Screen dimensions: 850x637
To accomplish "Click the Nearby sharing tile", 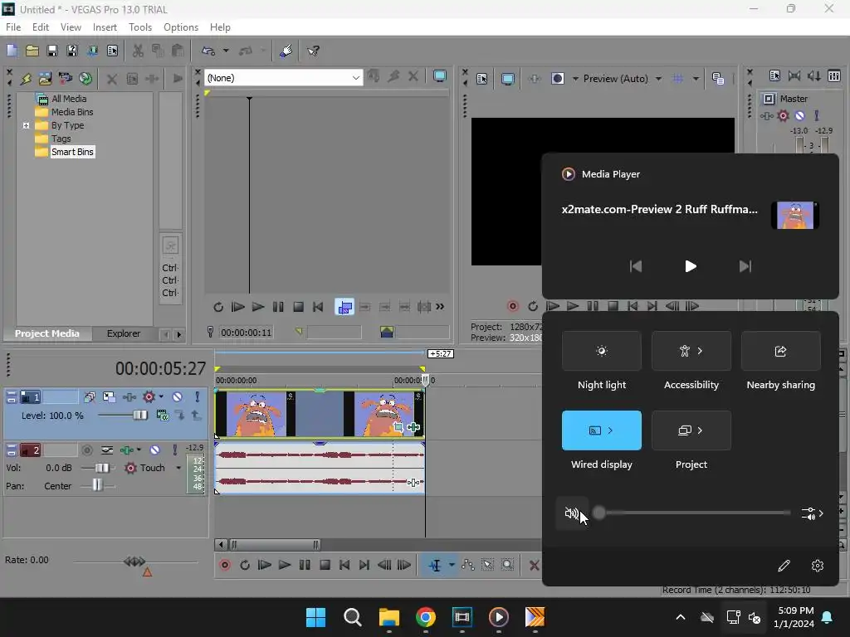I will click(x=780, y=351).
